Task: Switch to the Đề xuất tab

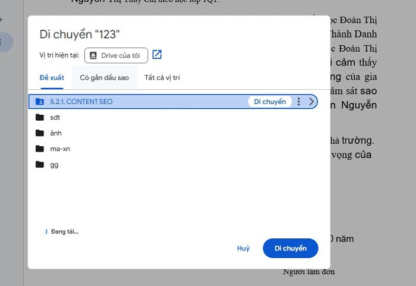Action: pos(51,78)
